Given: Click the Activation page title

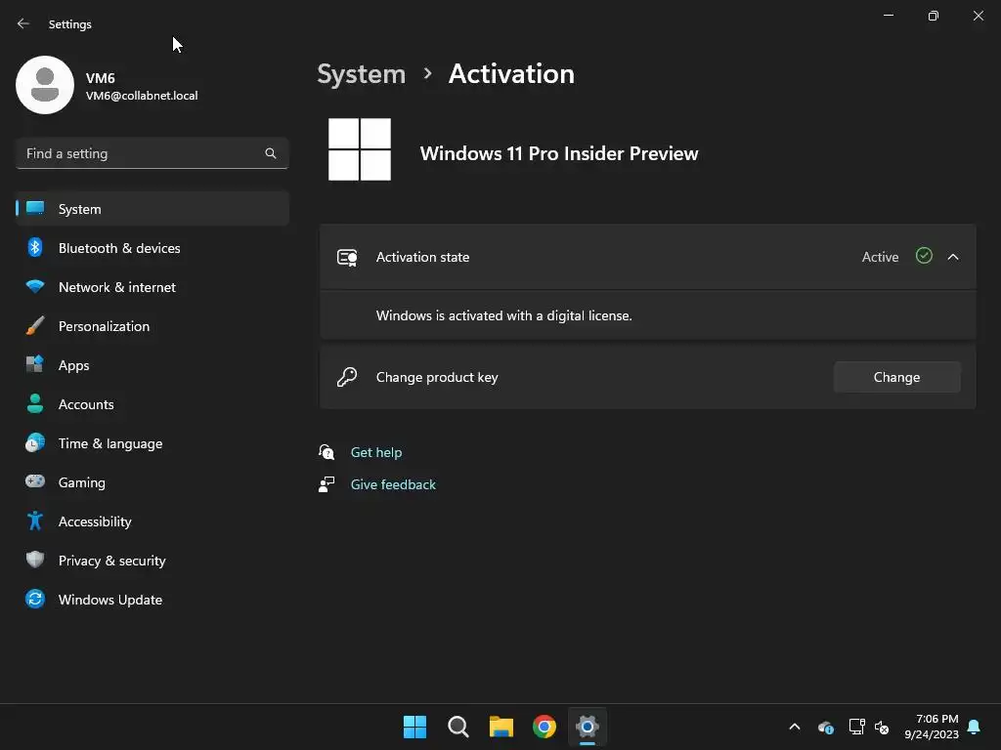Looking at the screenshot, I should coord(511,74).
